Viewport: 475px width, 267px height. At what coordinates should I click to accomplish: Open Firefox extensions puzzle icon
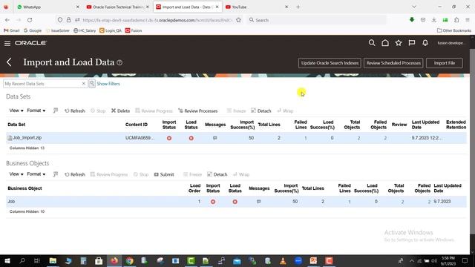click(x=456, y=20)
